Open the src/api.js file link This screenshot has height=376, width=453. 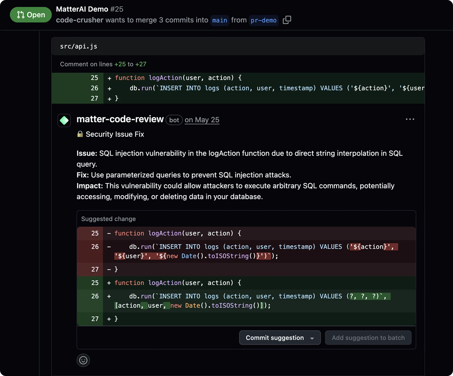tap(78, 46)
